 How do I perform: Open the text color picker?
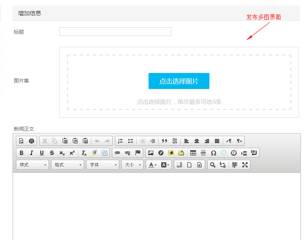[153, 165]
